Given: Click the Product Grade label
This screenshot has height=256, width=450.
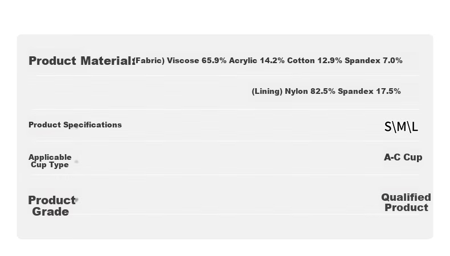Looking at the screenshot, I should (52, 206).
